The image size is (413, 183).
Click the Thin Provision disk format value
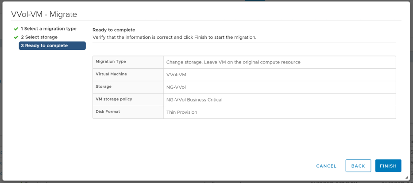pyautogui.click(x=181, y=112)
